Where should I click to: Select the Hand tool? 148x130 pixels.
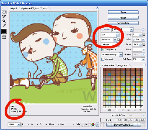(x=4, y=12)
